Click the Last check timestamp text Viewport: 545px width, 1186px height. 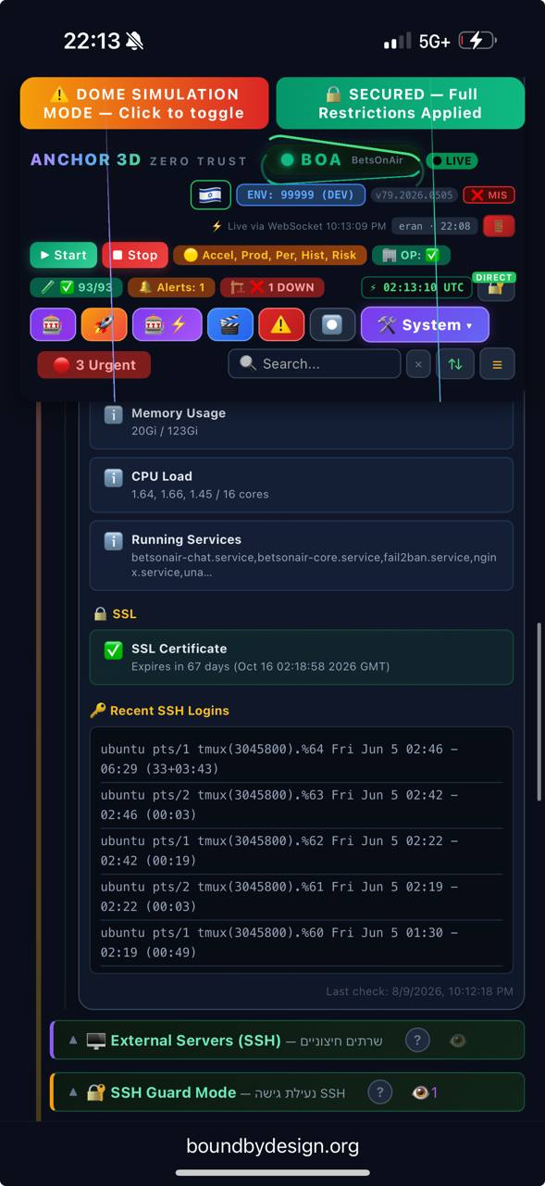click(419, 991)
